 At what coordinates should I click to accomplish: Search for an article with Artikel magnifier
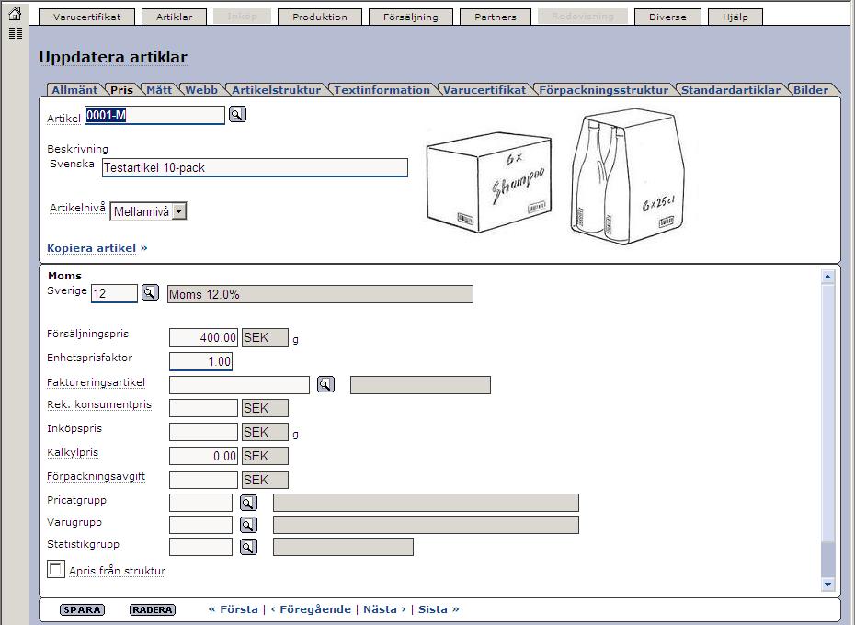click(237, 114)
